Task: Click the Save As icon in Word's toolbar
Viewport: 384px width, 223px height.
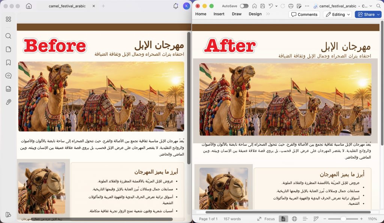Action: coord(299,6)
